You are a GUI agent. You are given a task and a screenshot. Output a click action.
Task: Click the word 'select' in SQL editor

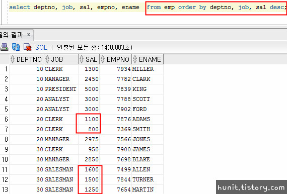click(x=20, y=8)
